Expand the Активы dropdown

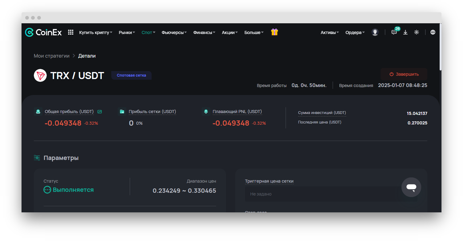(x=330, y=32)
